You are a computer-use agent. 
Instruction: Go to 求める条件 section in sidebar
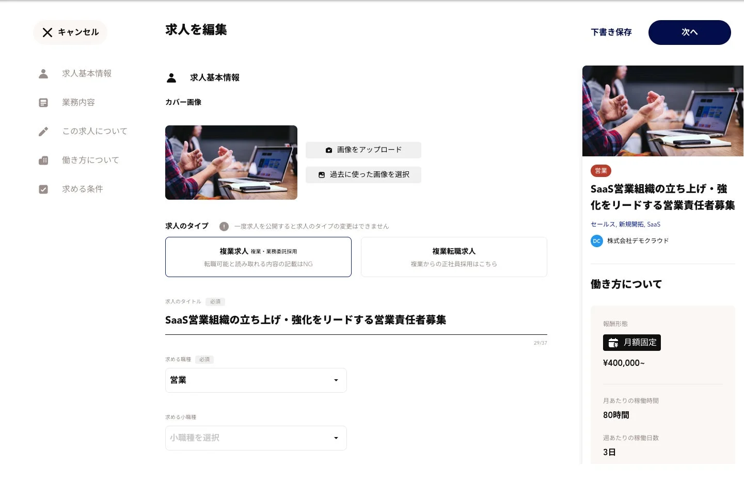pyautogui.click(x=83, y=189)
